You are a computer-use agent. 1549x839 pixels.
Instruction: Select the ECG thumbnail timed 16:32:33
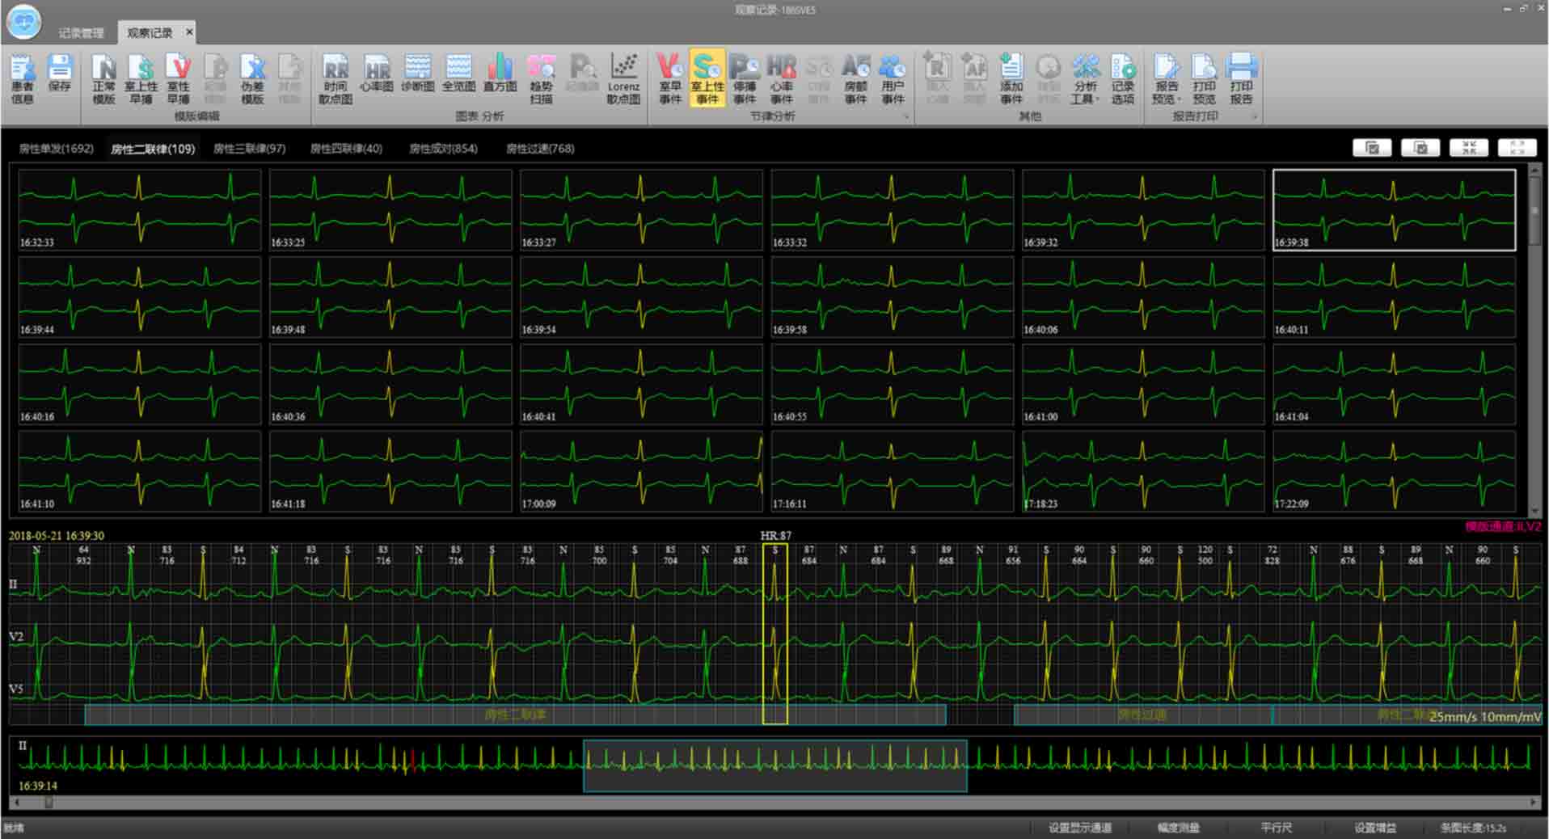(x=139, y=209)
